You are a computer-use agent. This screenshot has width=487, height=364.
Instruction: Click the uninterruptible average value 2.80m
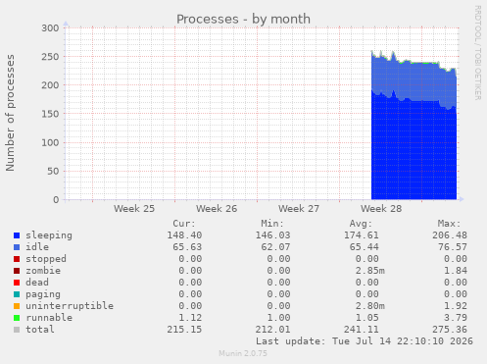click(370, 306)
